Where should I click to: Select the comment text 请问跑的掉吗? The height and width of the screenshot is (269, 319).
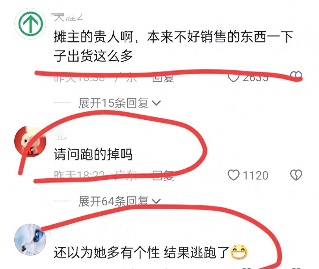[93, 154]
